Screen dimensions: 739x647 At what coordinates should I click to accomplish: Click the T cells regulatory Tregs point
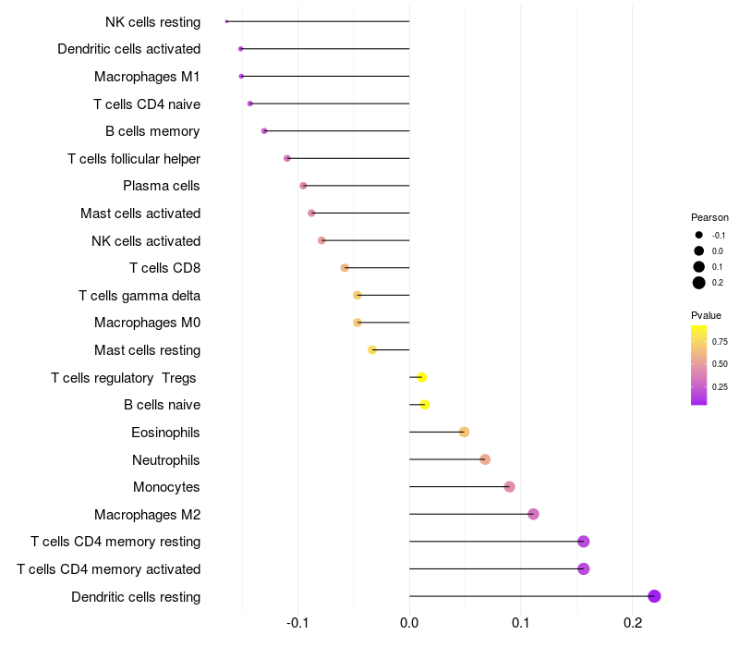point(422,377)
